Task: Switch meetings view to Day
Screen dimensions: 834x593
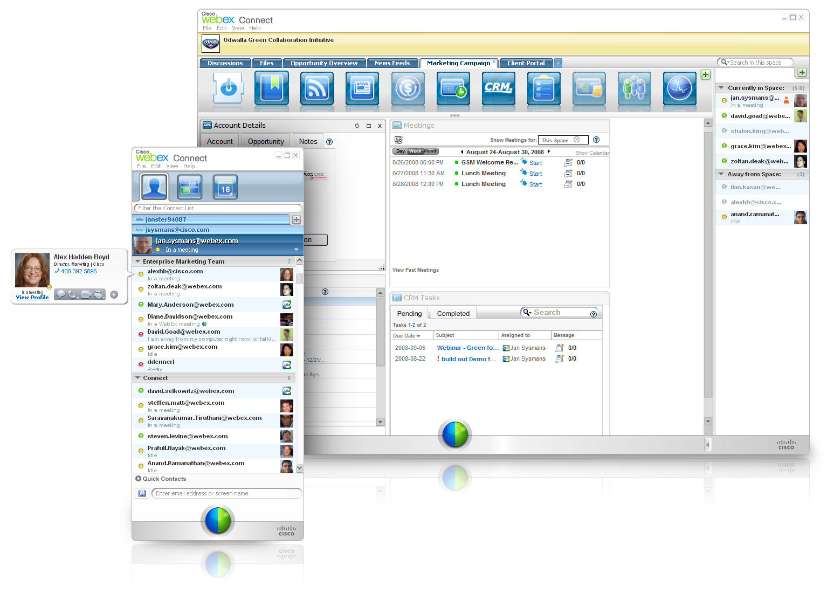Action: click(x=400, y=151)
